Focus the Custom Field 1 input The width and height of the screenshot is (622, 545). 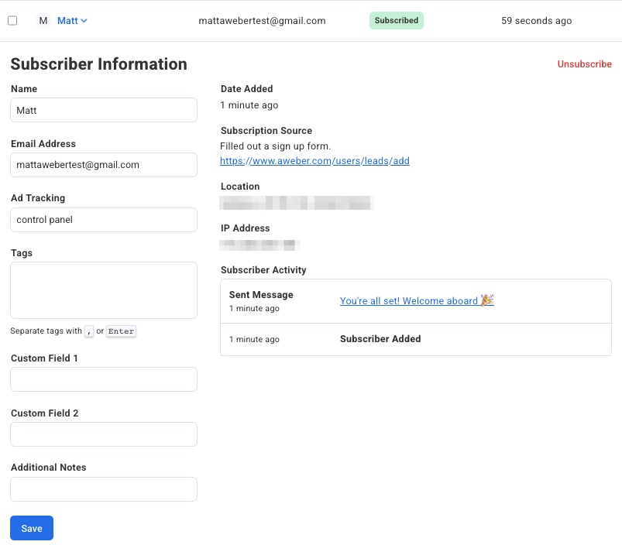click(x=104, y=379)
